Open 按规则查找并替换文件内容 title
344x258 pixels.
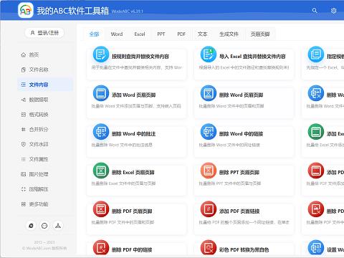coord(140,57)
